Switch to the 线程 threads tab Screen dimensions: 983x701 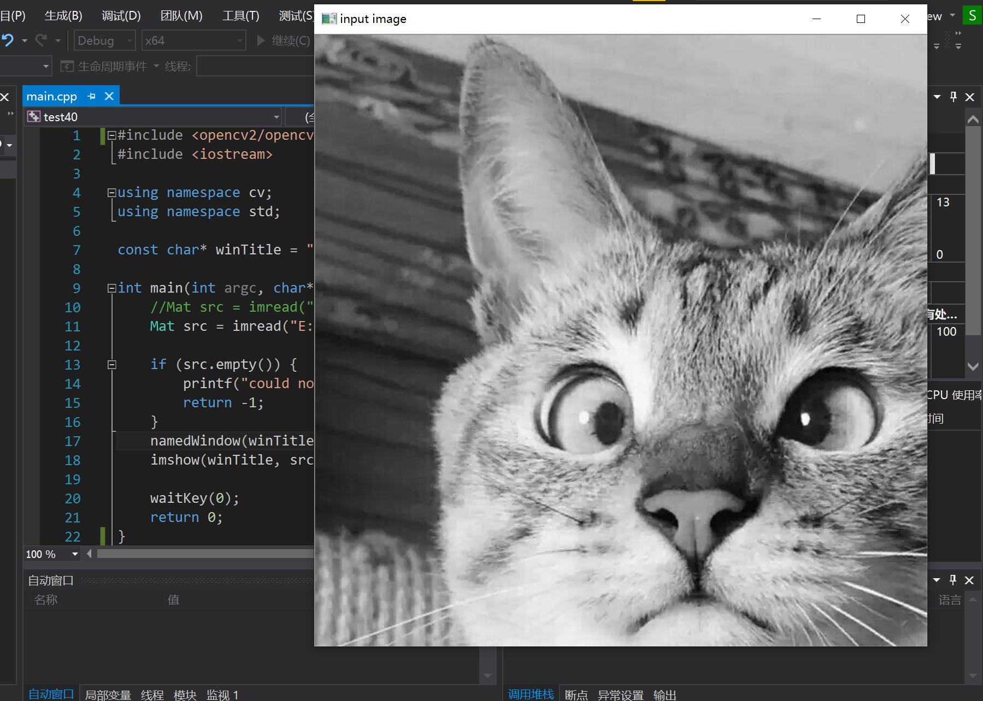tap(152, 694)
